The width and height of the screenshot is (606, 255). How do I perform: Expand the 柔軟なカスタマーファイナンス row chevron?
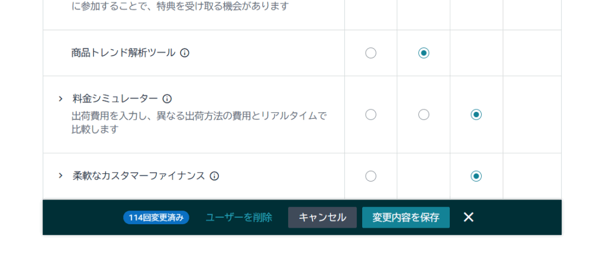[60, 176]
